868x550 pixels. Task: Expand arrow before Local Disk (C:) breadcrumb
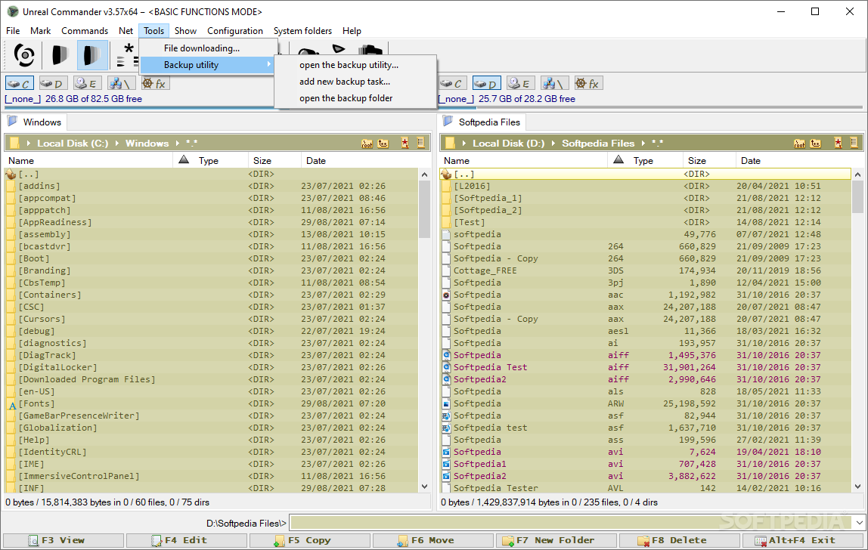[x=28, y=144]
